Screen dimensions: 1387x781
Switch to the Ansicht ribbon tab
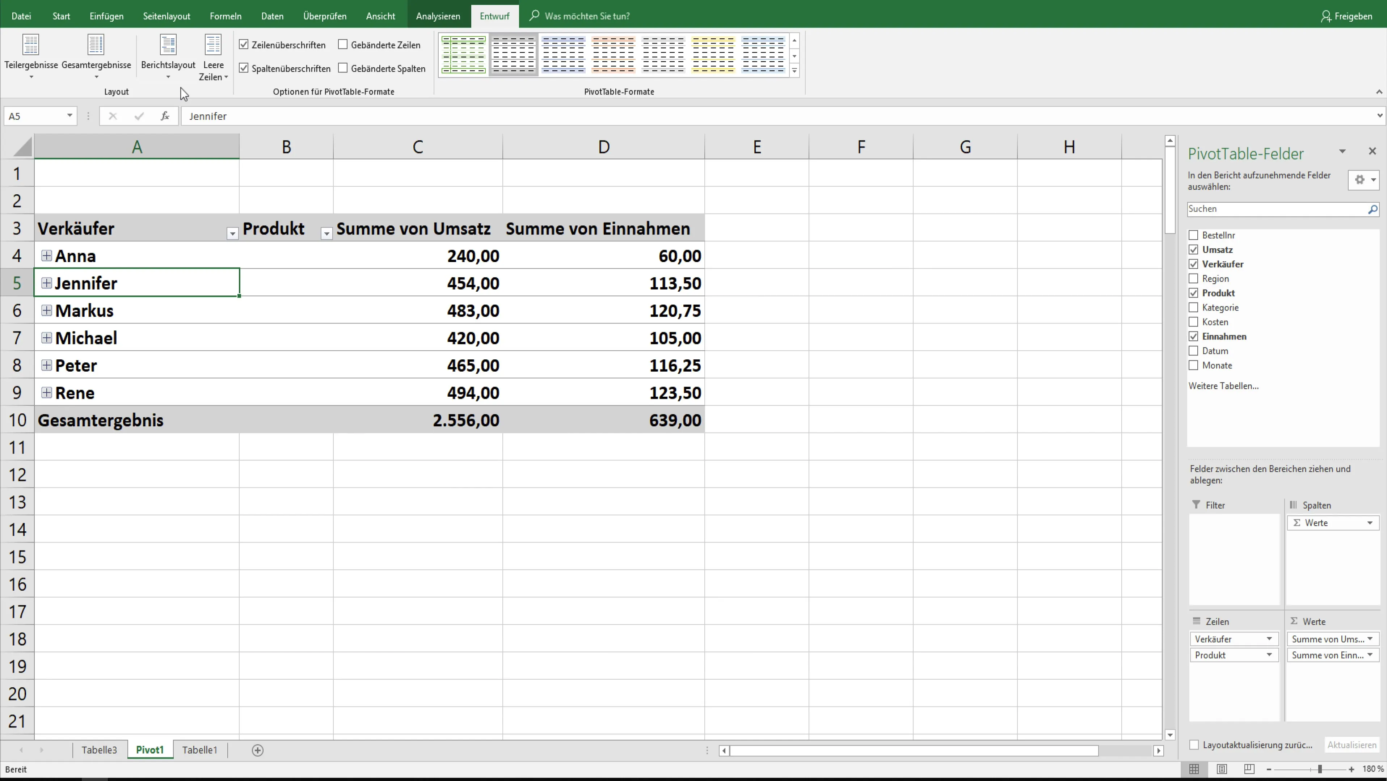381,16
